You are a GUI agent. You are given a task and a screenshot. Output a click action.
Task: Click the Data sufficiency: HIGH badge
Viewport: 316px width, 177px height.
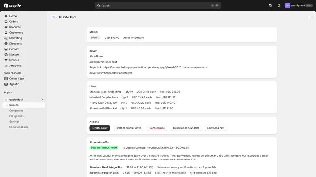[104, 148]
